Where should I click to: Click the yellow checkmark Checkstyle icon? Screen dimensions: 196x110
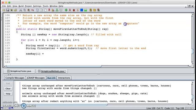[x=91, y=10]
